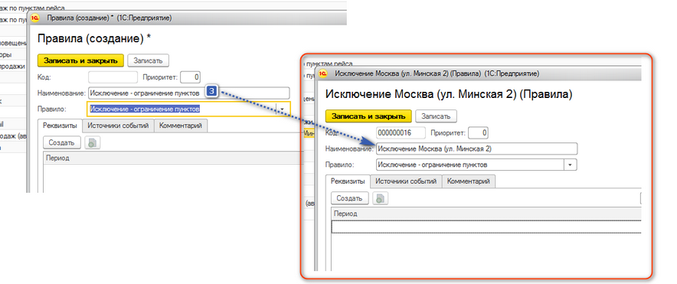Click Наименование field 'Исключение Москва (ул. Минская 2)'
This screenshot has width=677, height=284.
coord(476,149)
